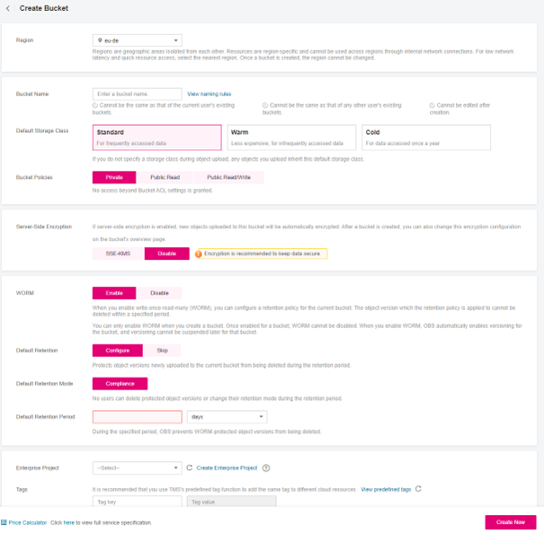Click the refresh icon next to Enterprise Project
The width and height of the screenshot is (544, 534).
[x=190, y=468]
